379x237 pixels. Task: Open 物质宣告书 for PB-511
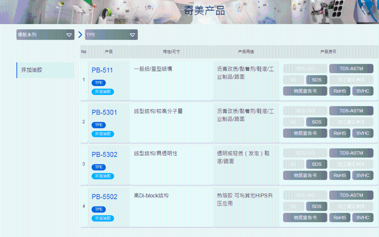pos(305,91)
